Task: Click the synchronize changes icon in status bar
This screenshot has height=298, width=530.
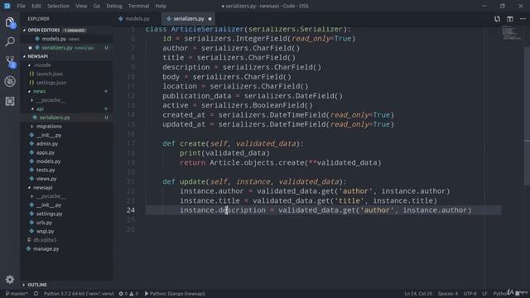Action: coord(36,294)
